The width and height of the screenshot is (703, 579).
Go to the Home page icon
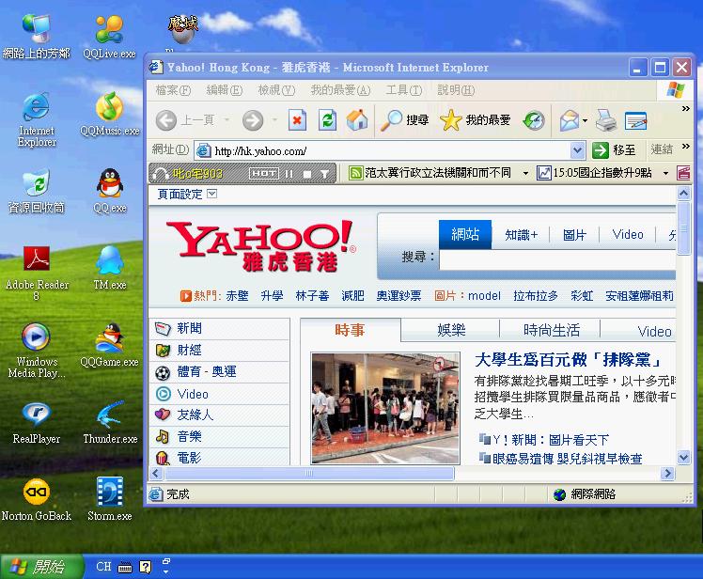point(357,120)
